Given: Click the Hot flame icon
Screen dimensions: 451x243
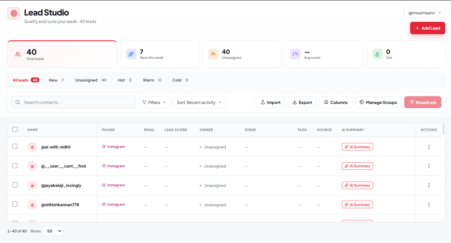Looking at the screenshot, I should tap(377, 54).
